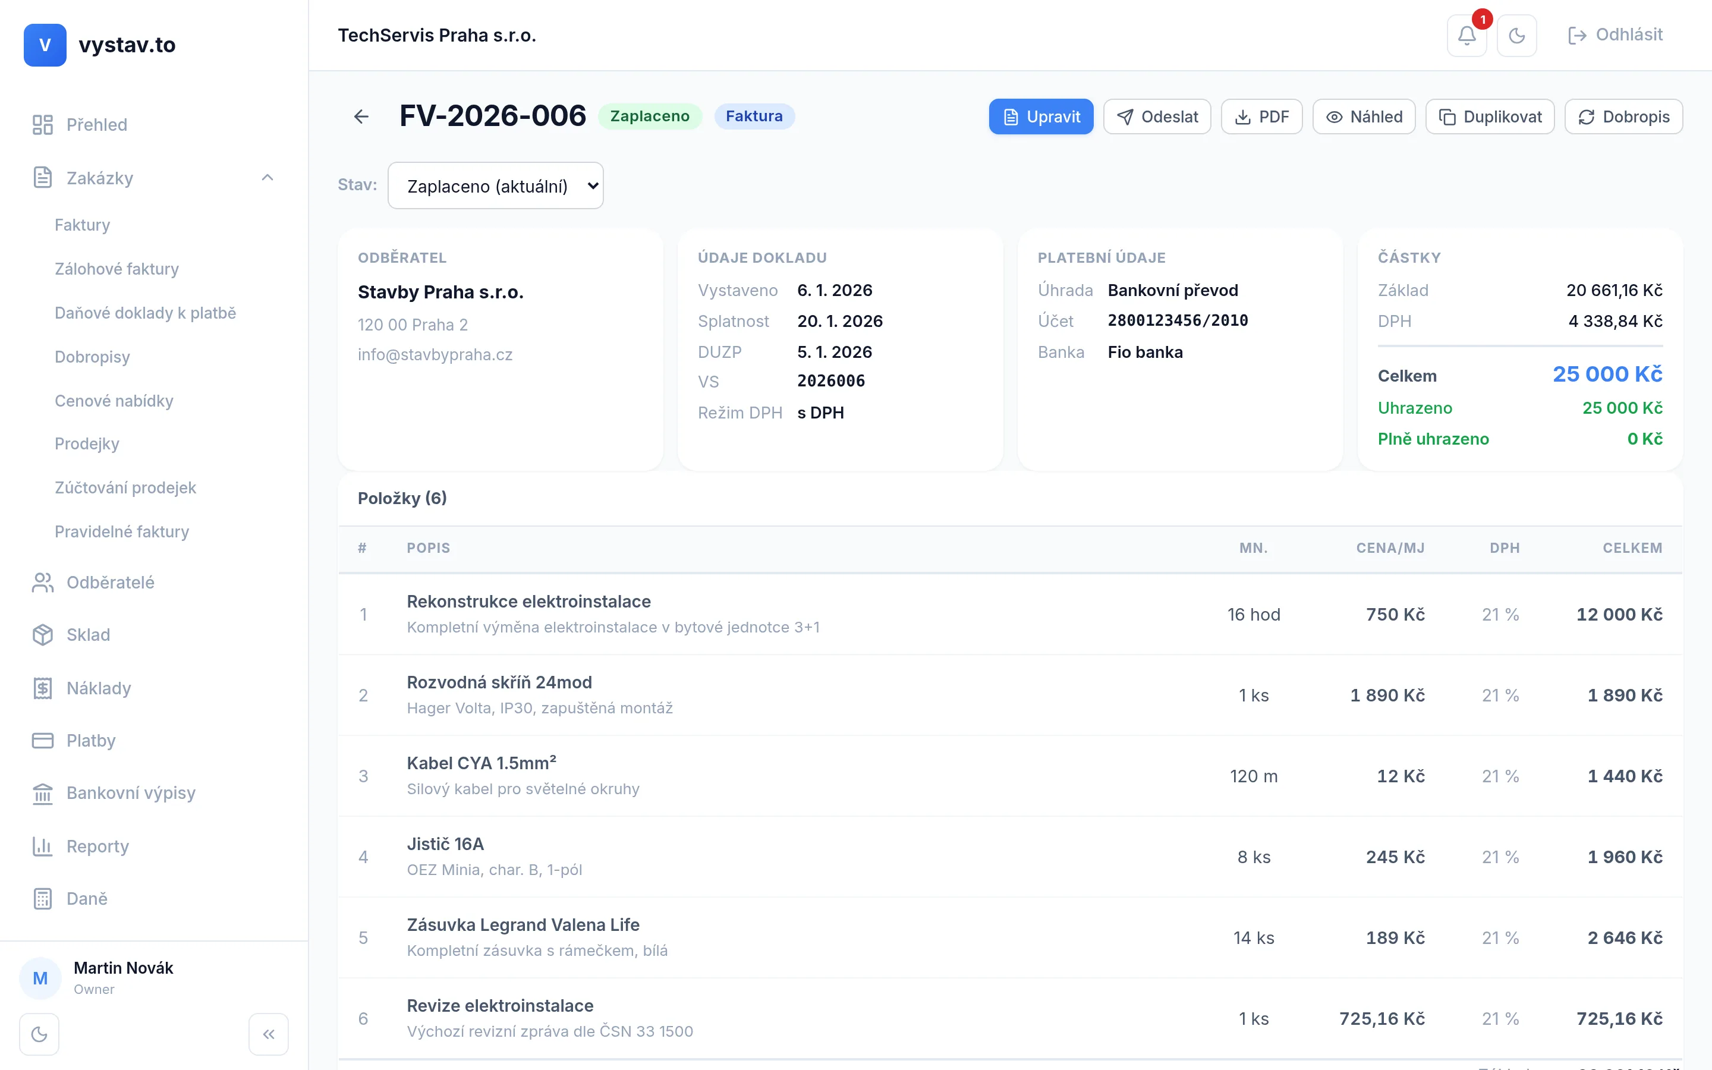Collapse the Zakázky menu section
The height and width of the screenshot is (1070, 1712).
[x=267, y=178]
